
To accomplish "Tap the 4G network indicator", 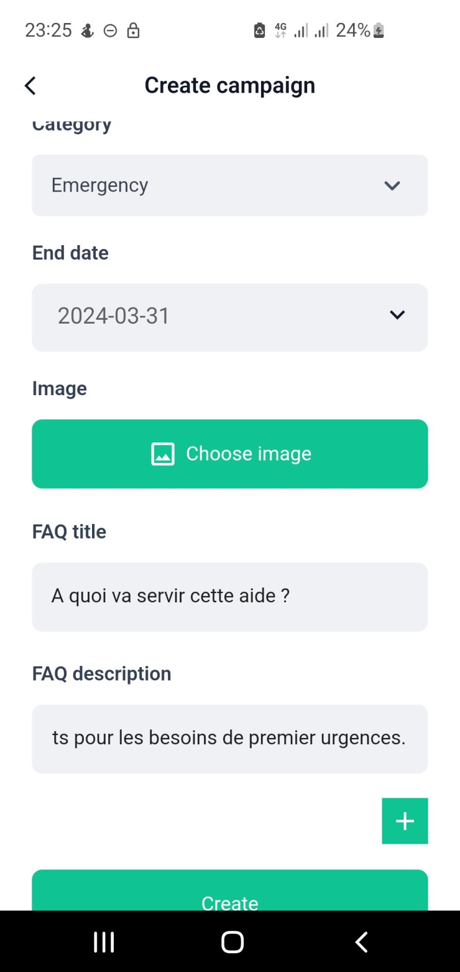I will click(280, 30).
